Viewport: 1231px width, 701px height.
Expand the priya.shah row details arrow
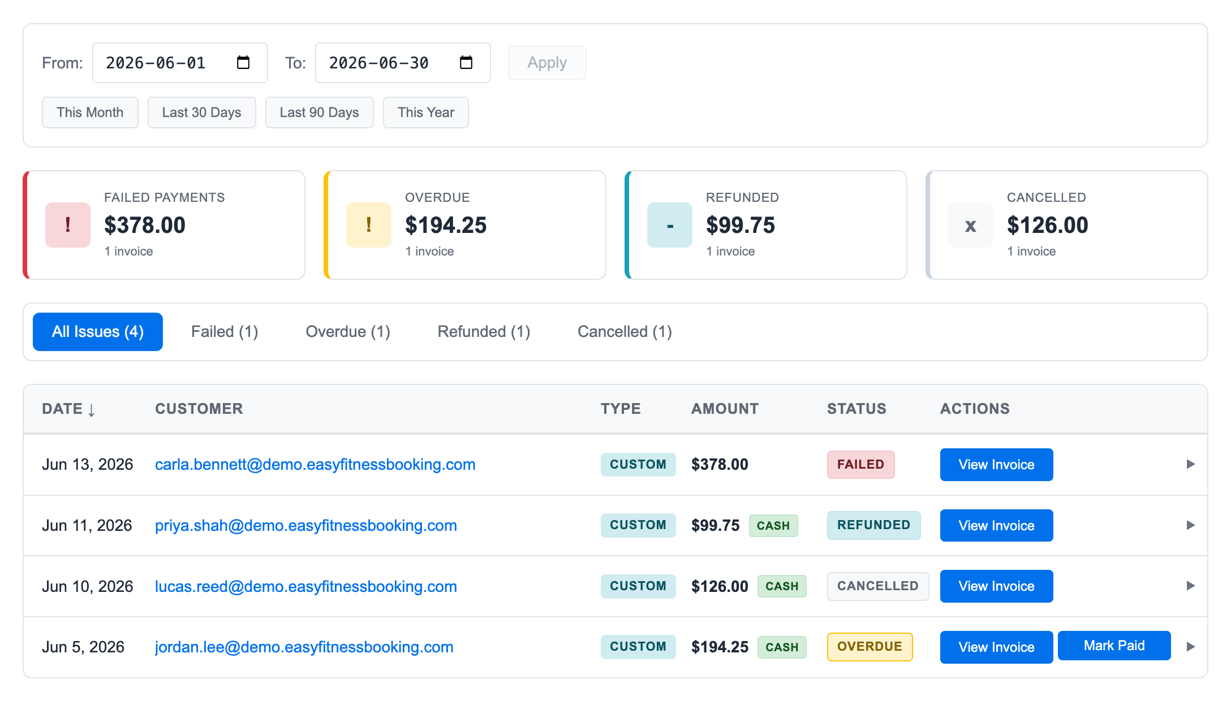tap(1190, 525)
